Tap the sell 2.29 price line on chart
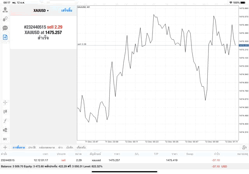 coord(156,46)
